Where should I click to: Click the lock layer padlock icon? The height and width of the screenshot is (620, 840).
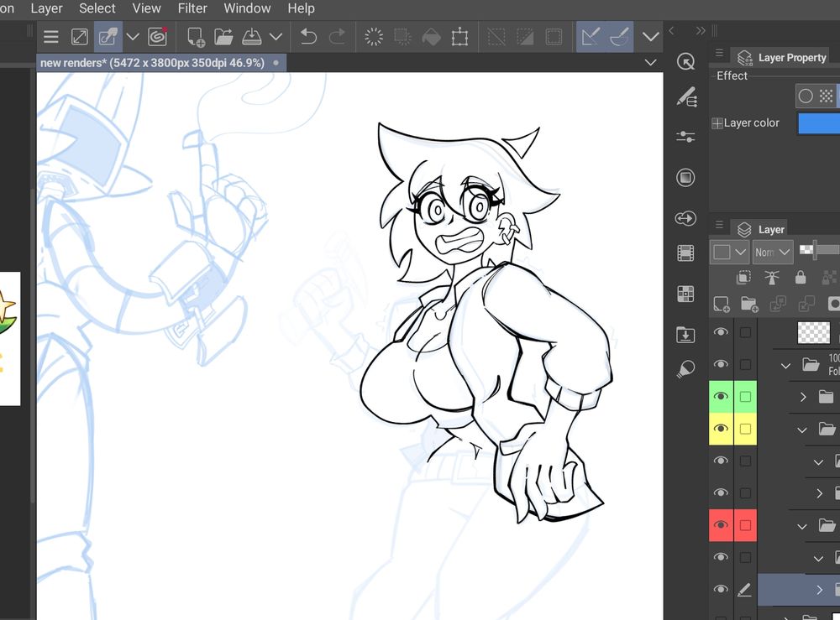(801, 277)
